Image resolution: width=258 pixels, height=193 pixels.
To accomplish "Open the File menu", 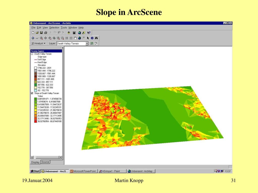I will coord(34,28).
